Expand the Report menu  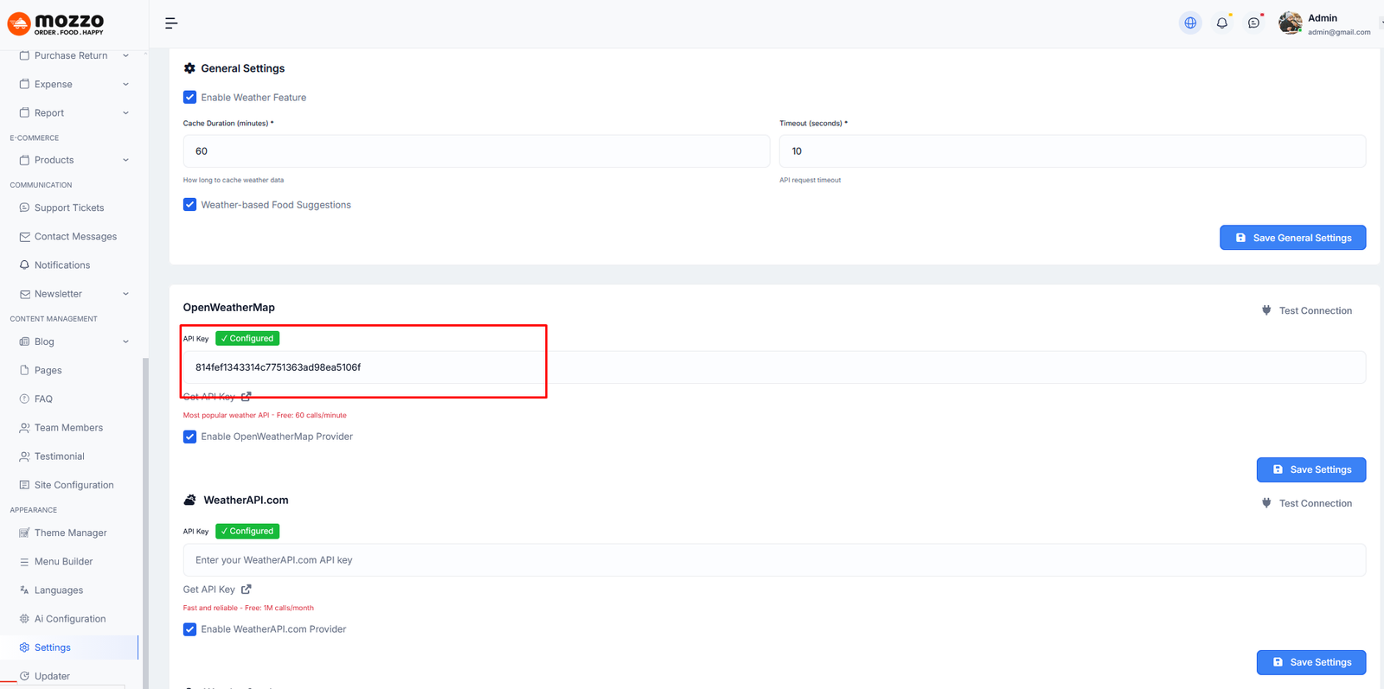coord(74,112)
